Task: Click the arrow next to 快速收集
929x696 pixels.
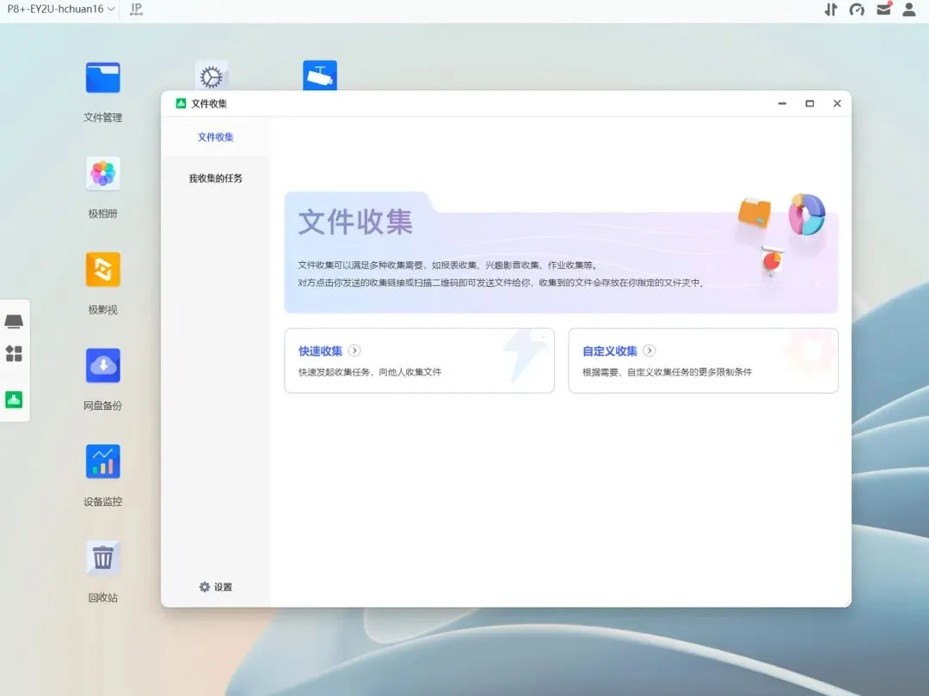Action: pyautogui.click(x=354, y=351)
